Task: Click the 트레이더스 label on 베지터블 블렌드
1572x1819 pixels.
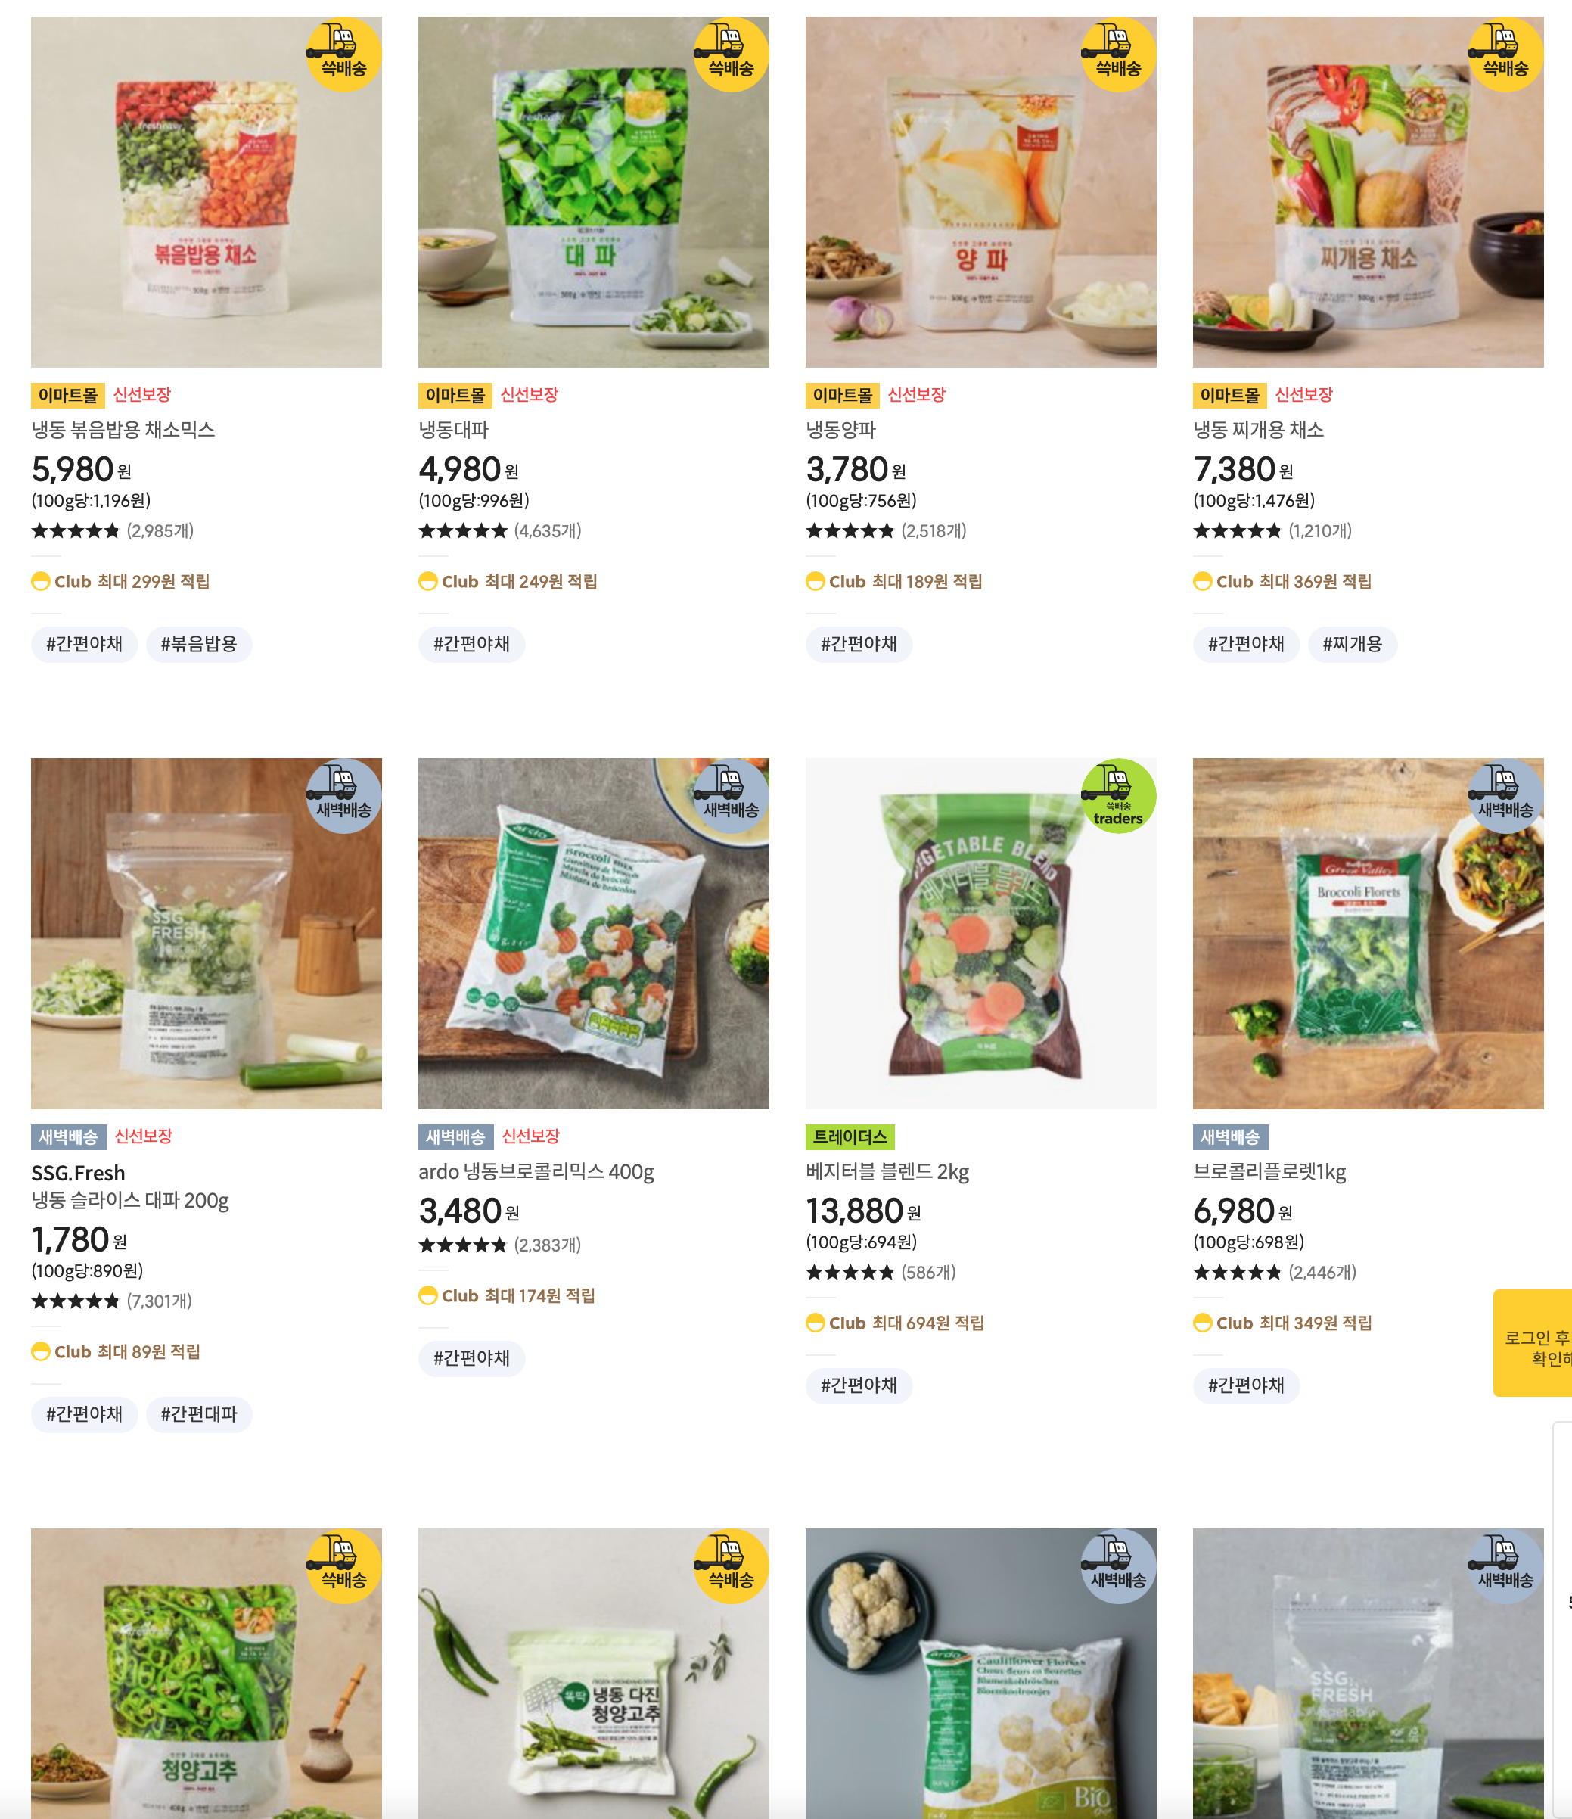Action: point(850,1136)
